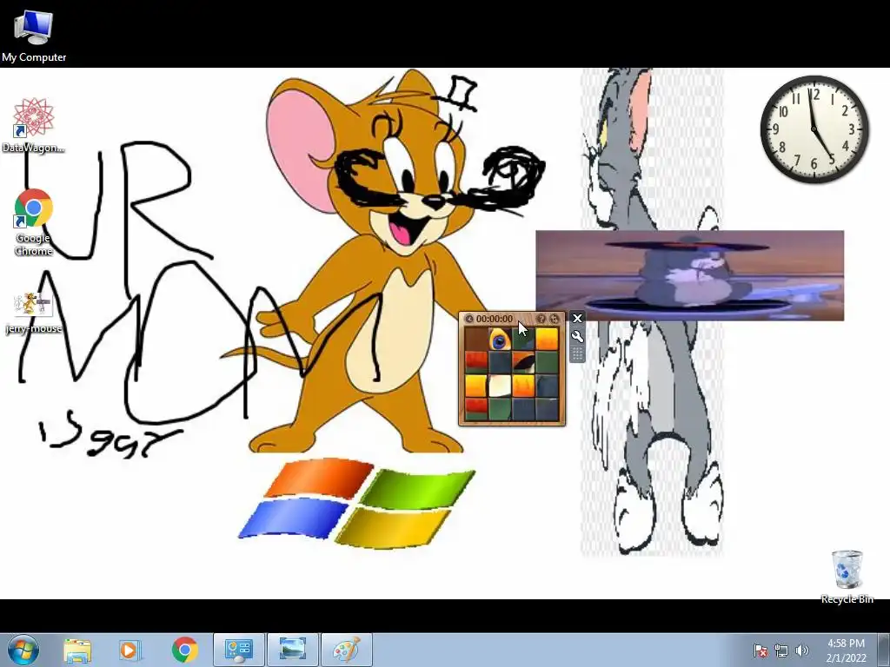Pause the puzzle gadget timer
890x667 pixels.
(x=468, y=319)
